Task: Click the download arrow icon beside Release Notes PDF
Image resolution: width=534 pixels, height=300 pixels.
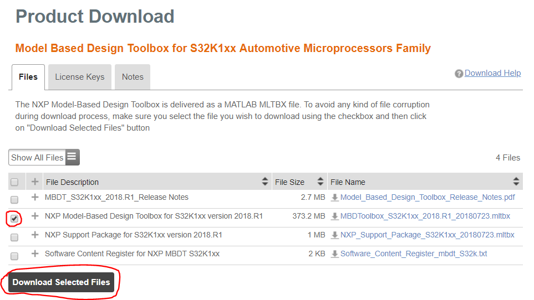Action: 334,198
